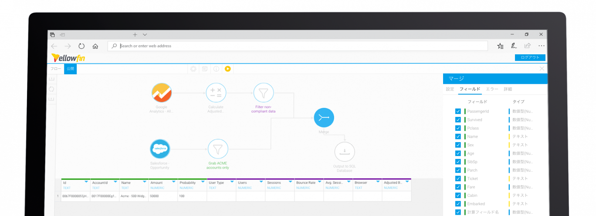
Task: Open the Bounce Rate column dropdown
Action: pyautogui.click(x=319, y=182)
